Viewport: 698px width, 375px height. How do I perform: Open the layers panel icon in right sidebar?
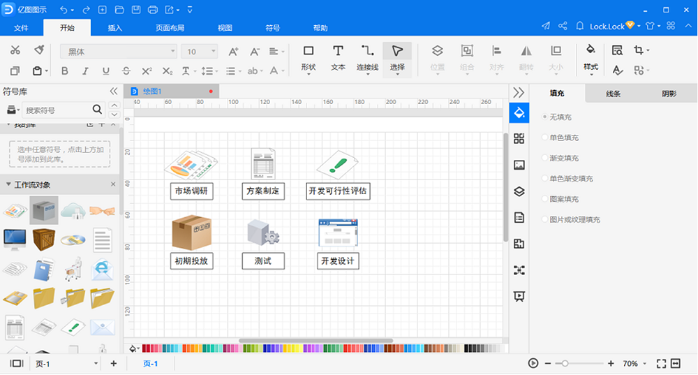(x=519, y=191)
